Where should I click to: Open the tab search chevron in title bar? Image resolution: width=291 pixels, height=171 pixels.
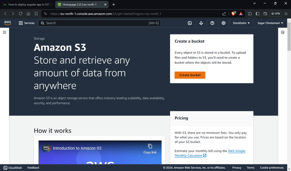(255, 3)
